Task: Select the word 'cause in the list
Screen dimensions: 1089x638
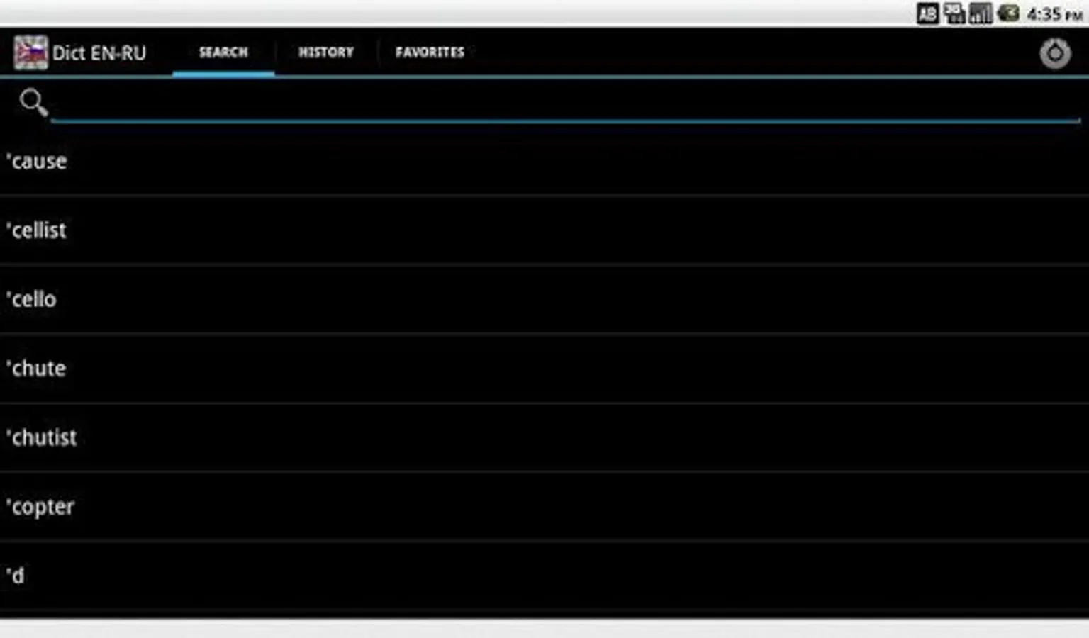Action: click(x=544, y=161)
